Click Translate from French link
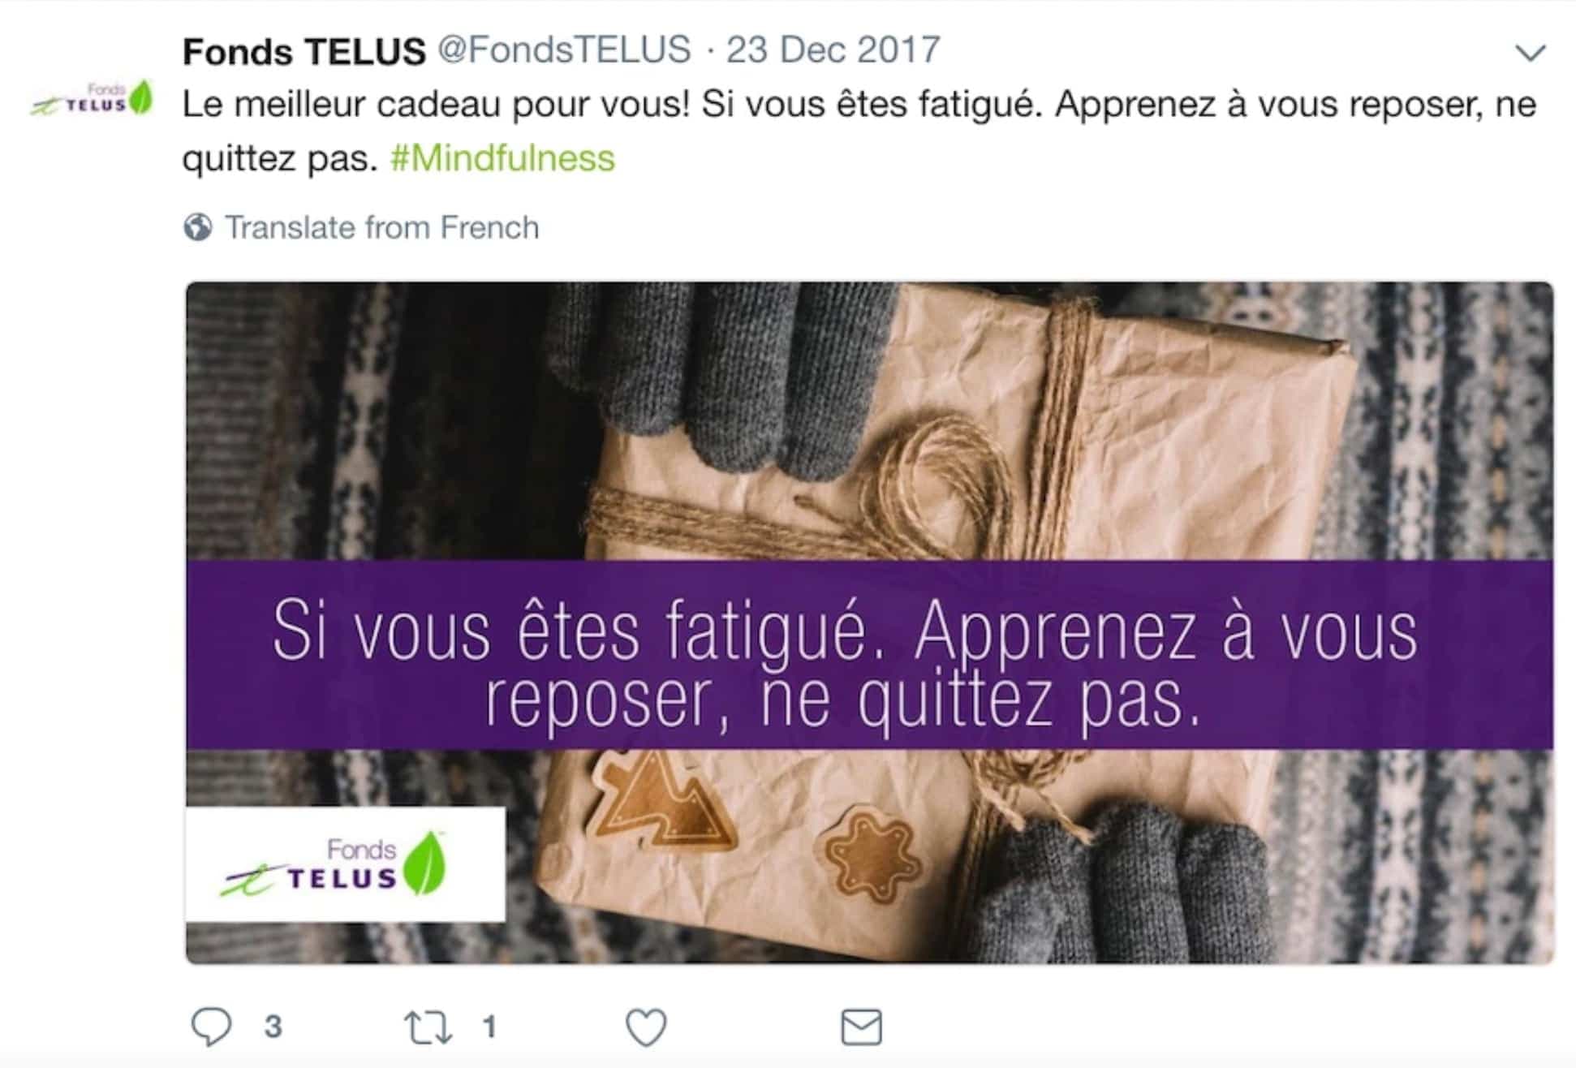 tap(381, 227)
